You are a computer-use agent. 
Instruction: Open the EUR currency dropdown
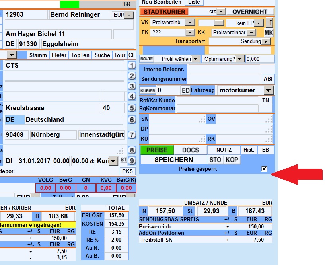[x=129, y=15]
